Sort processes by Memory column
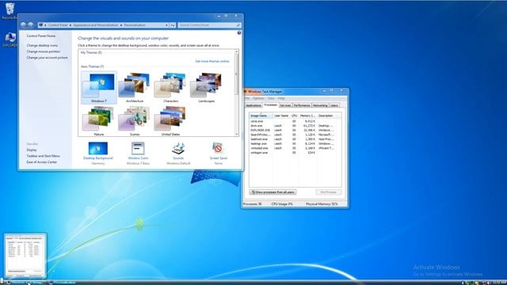 [307, 116]
